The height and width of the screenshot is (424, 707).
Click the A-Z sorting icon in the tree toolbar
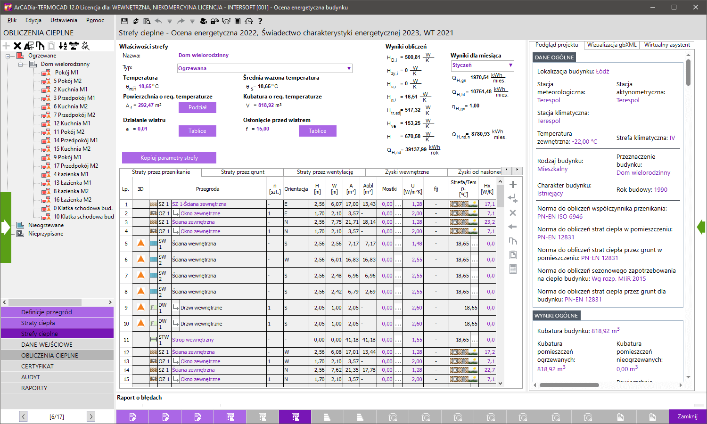point(63,45)
